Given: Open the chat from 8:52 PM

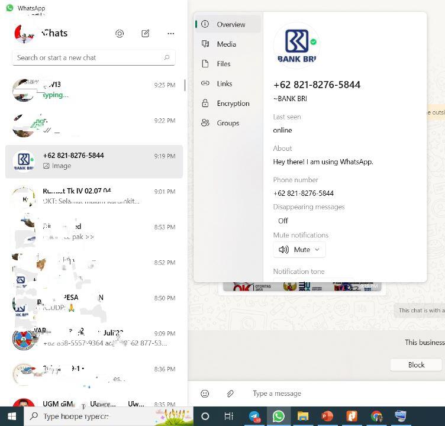Looking at the screenshot, I should point(94,268).
